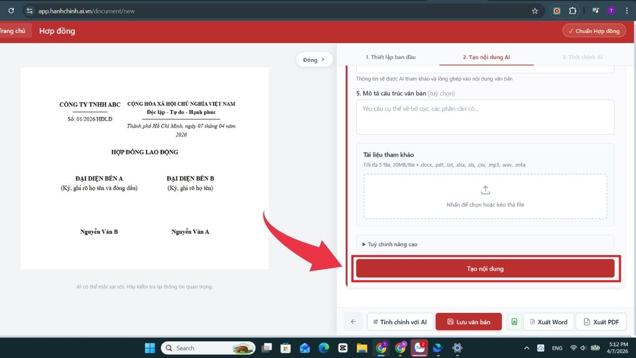Reload the page with the browser refresh icon

point(11,11)
